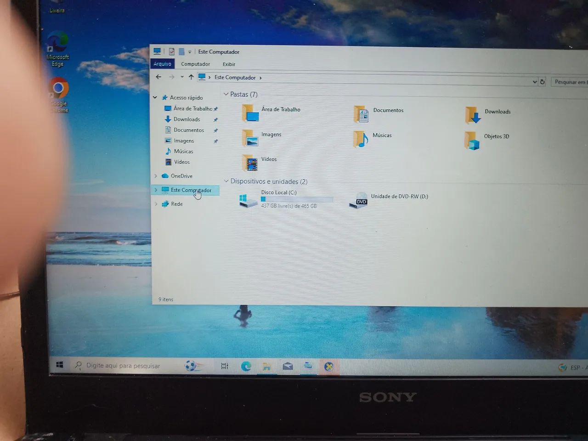Click File Explorer taskbar icon
This screenshot has width=588, height=441.
point(266,366)
